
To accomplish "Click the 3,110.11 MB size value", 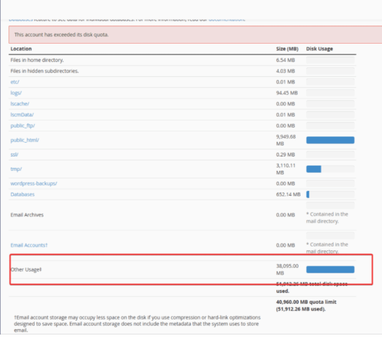I will (286, 169).
